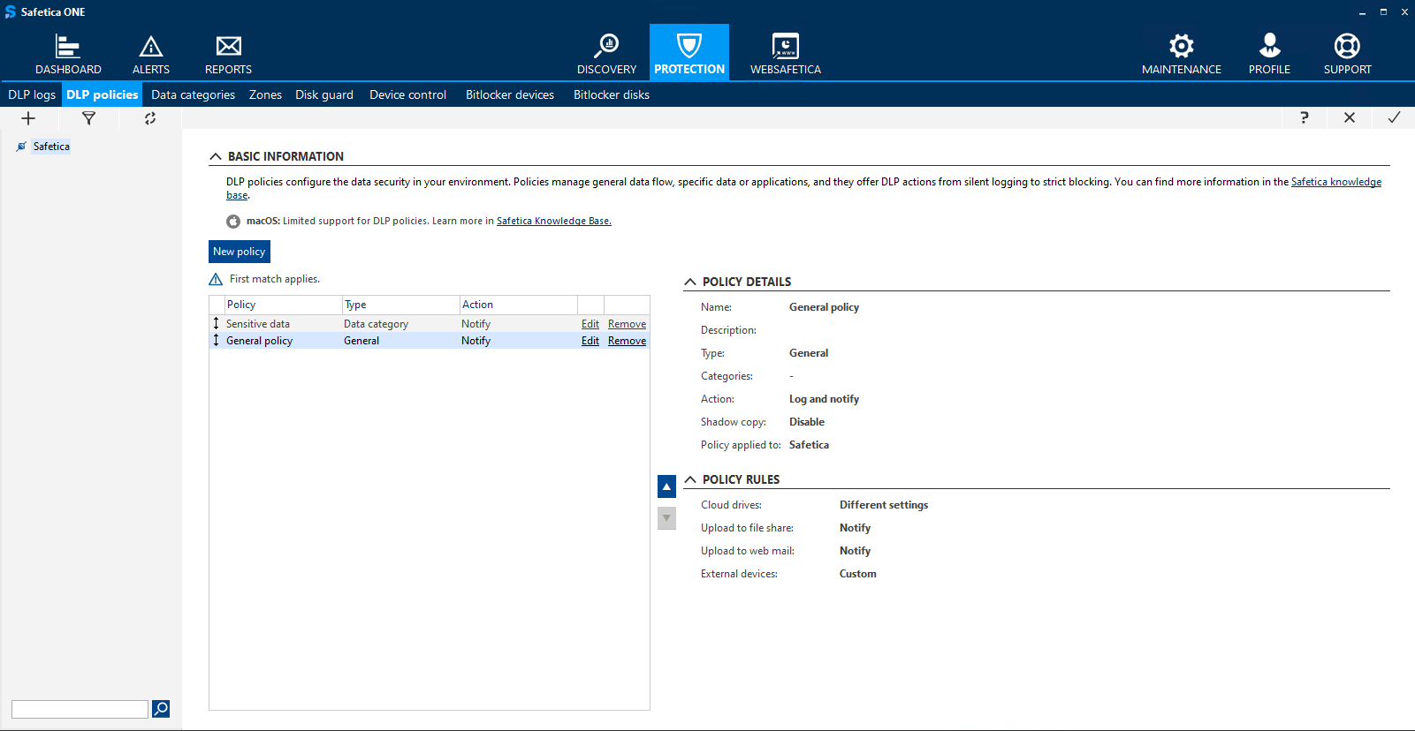Open the Bitlocker disks tab

(612, 94)
